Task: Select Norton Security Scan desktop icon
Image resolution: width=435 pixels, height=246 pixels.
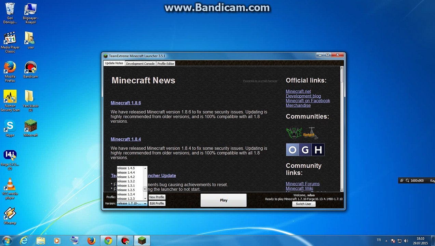Action: pos(10,100)
